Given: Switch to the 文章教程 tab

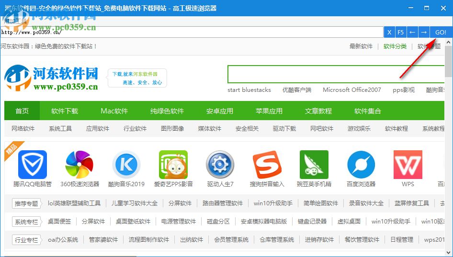Looking at the screenshot, I should click(318, 111).
